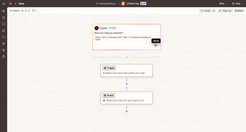Go to the home icon in top-left
This screenshot has width=246, height=132.
pyautogui.click(x=4, y=4)
